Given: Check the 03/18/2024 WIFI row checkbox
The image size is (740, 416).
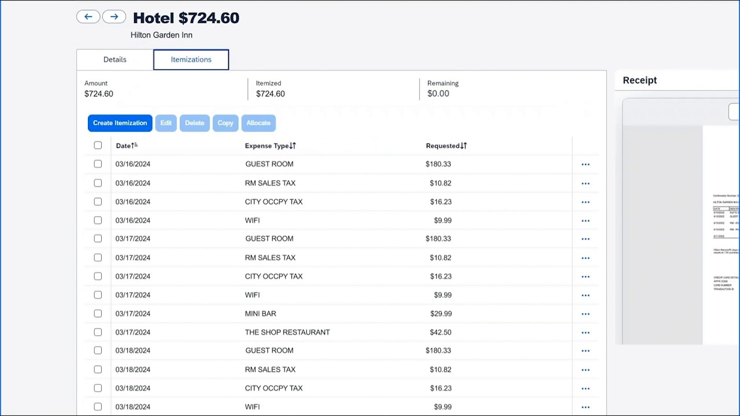Looking at the screenshot, I should pos(98,407).
